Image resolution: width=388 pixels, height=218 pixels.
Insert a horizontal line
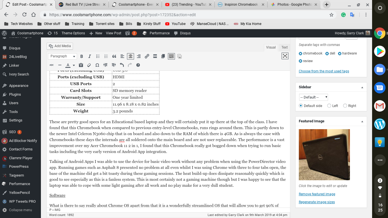pyautogui.click(x=60, y=65)
